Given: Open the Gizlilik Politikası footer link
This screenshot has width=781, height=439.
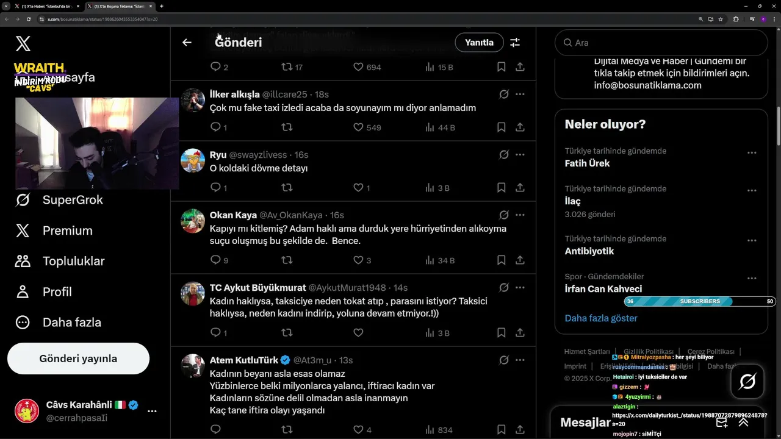Looking at the screenshot, I should click(649, 352).
